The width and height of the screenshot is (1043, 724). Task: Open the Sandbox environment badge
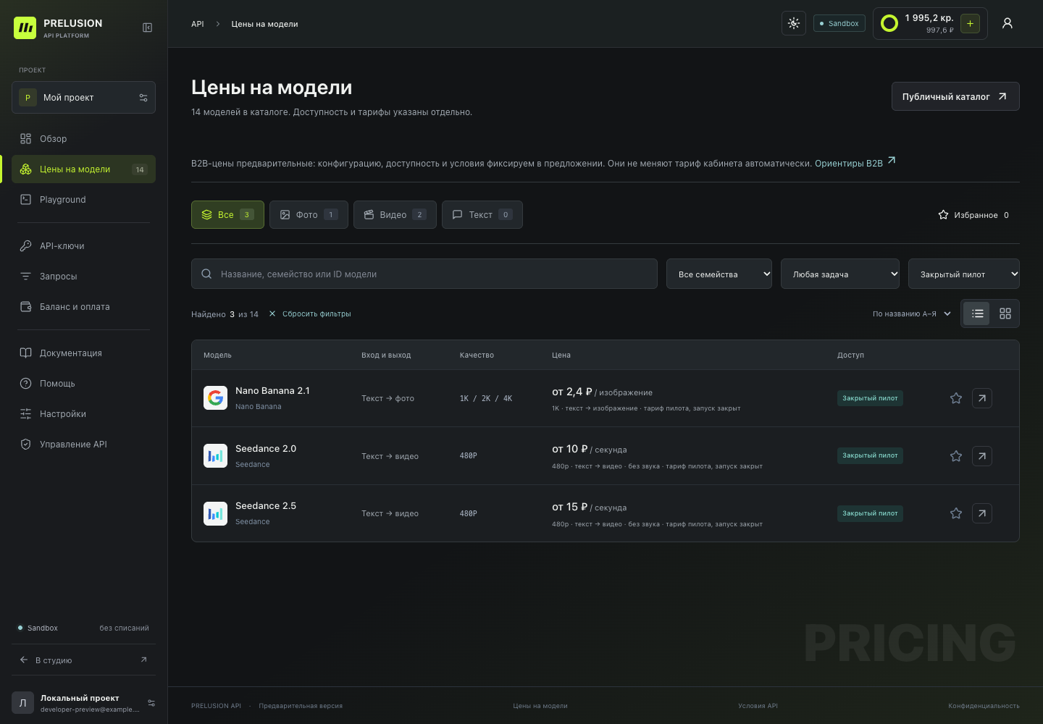click(x=839, y=23)
